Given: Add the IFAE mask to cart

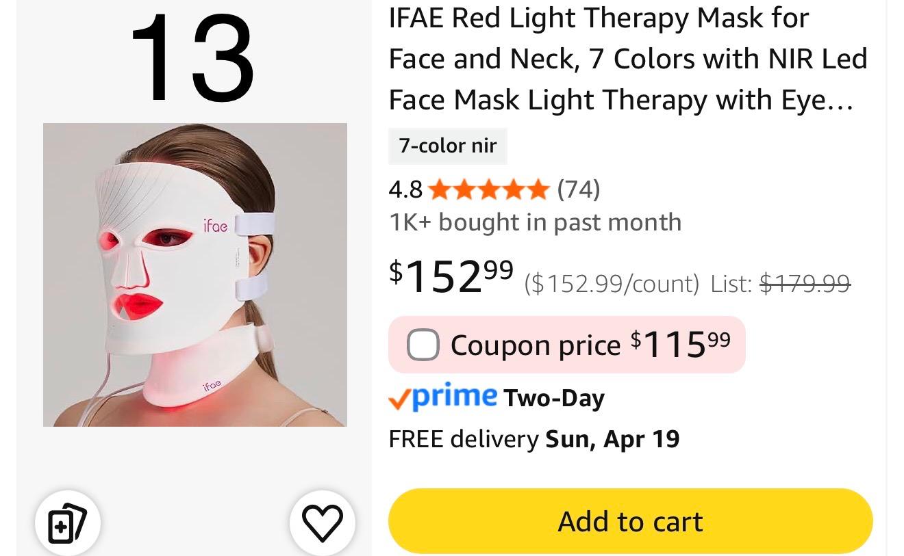Looking at the screenshot, I should tap(630, 521).
